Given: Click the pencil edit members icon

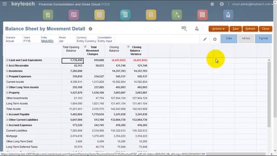Looking at the screenshot, I should click(205, 39).
